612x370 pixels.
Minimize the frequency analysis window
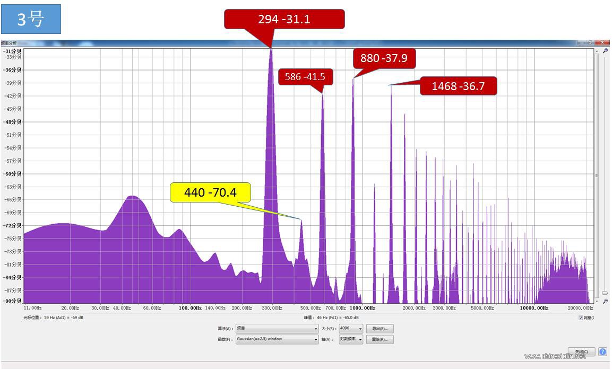[582, 42]
